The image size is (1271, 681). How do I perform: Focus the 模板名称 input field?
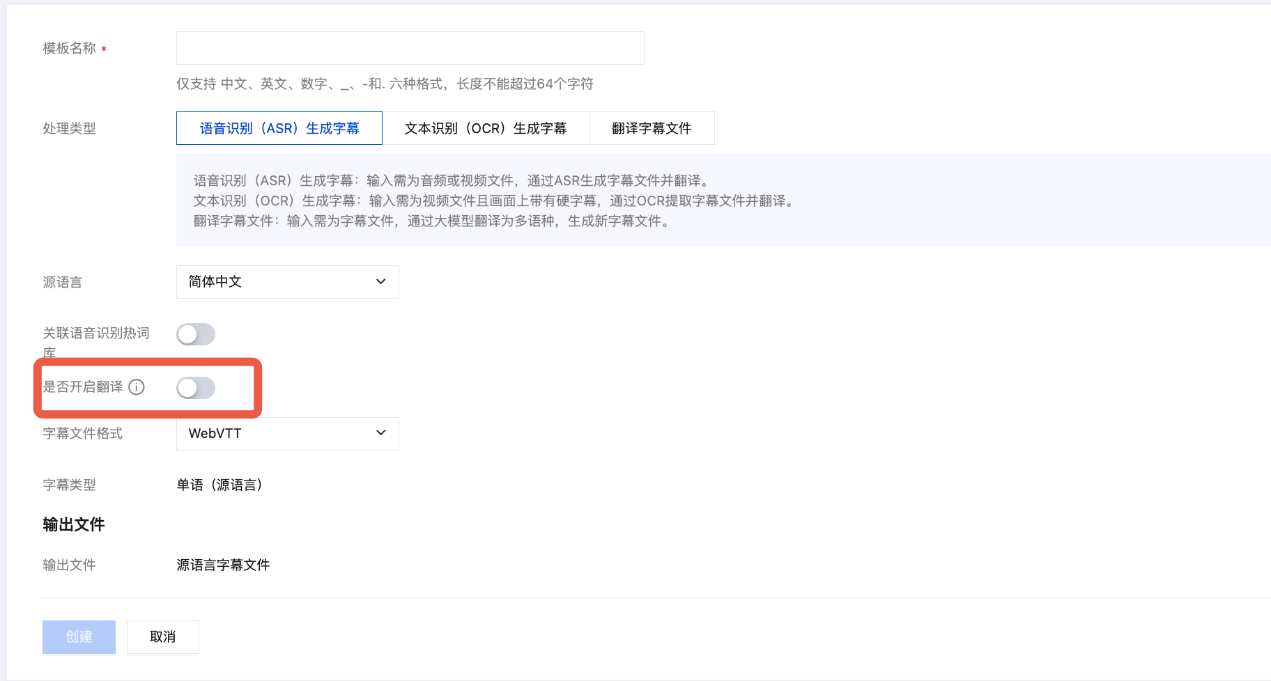[410, 48]
